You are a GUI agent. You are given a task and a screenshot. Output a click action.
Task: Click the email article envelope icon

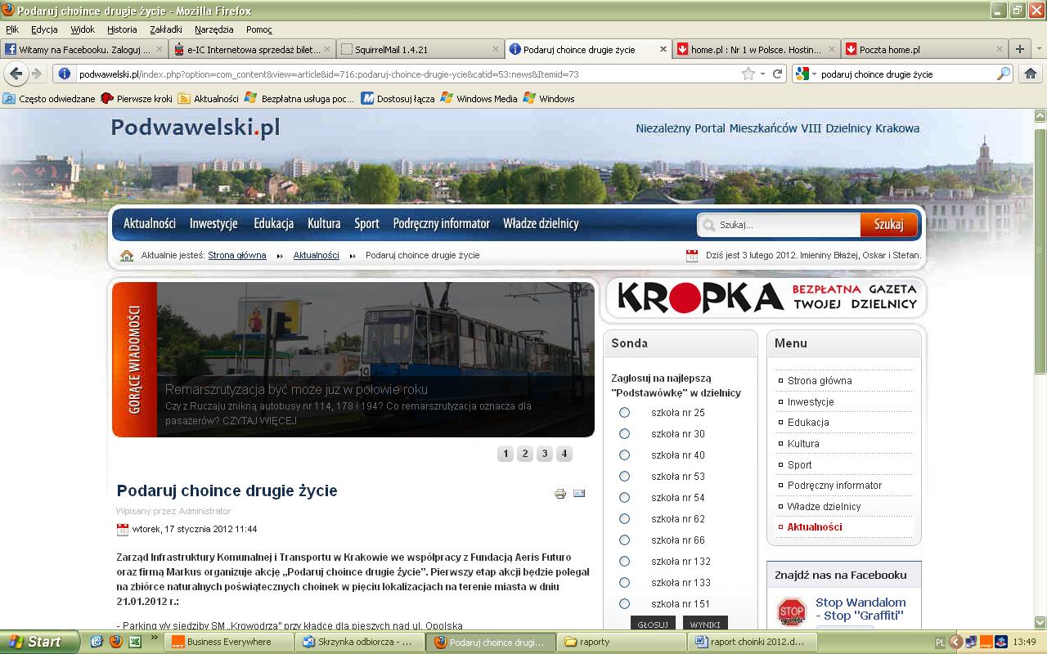[x=579, y=493]
